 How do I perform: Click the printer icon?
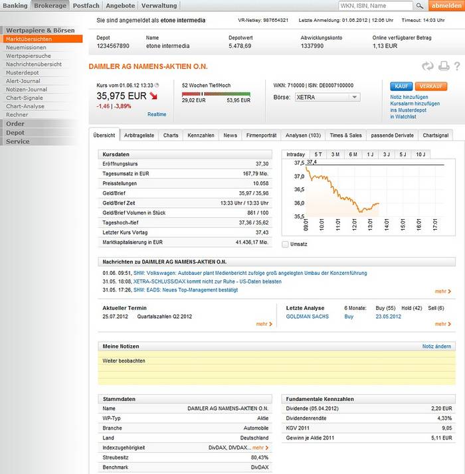point(444,66)
